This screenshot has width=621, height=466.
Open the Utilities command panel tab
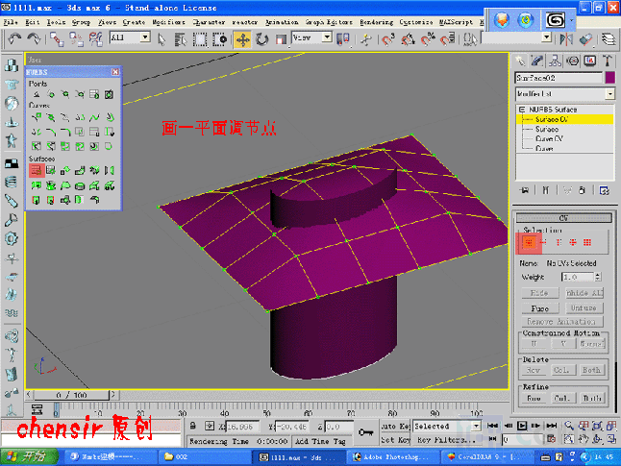[608, 61]
